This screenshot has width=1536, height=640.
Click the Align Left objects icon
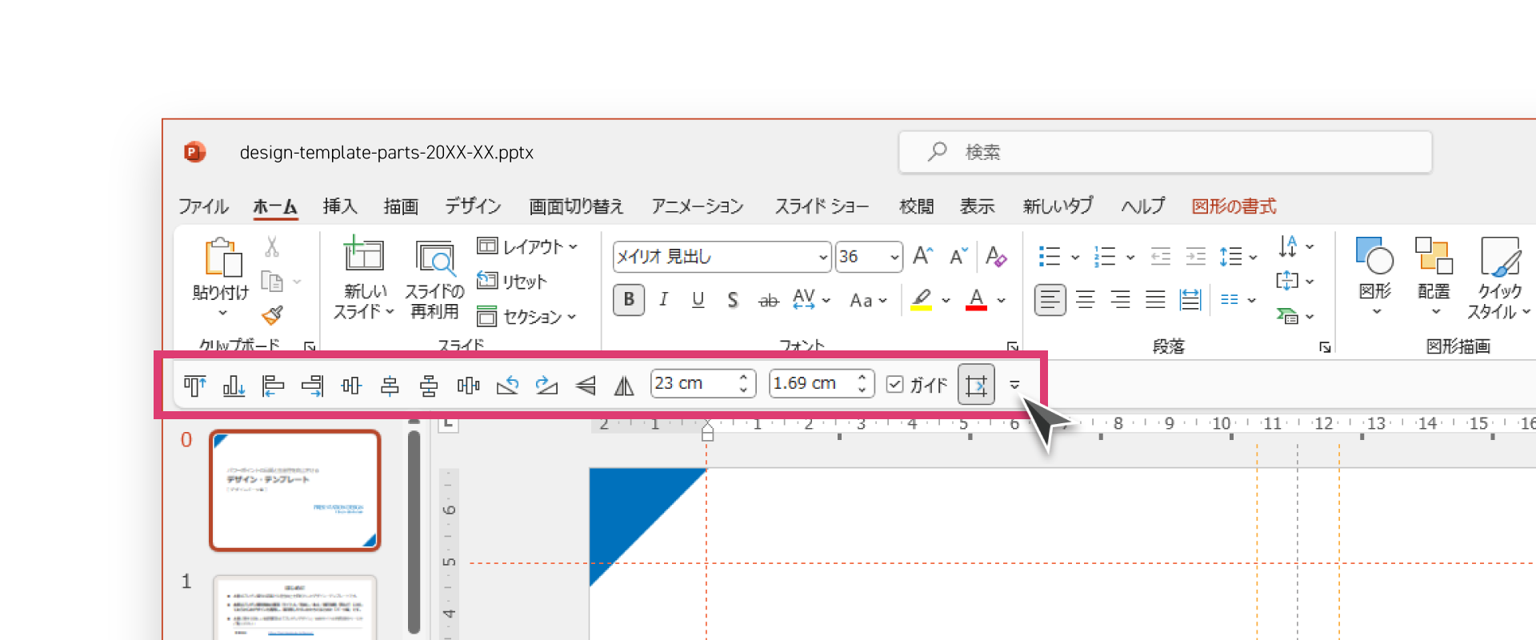click(273, 386)
